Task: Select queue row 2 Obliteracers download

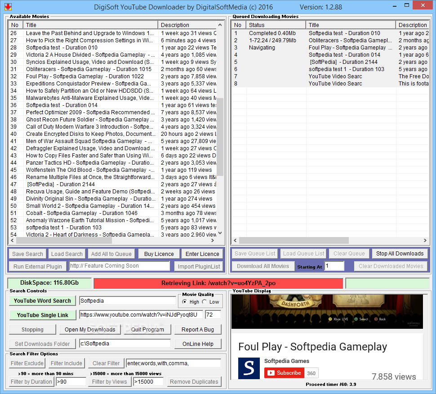Action: point(330,40)
